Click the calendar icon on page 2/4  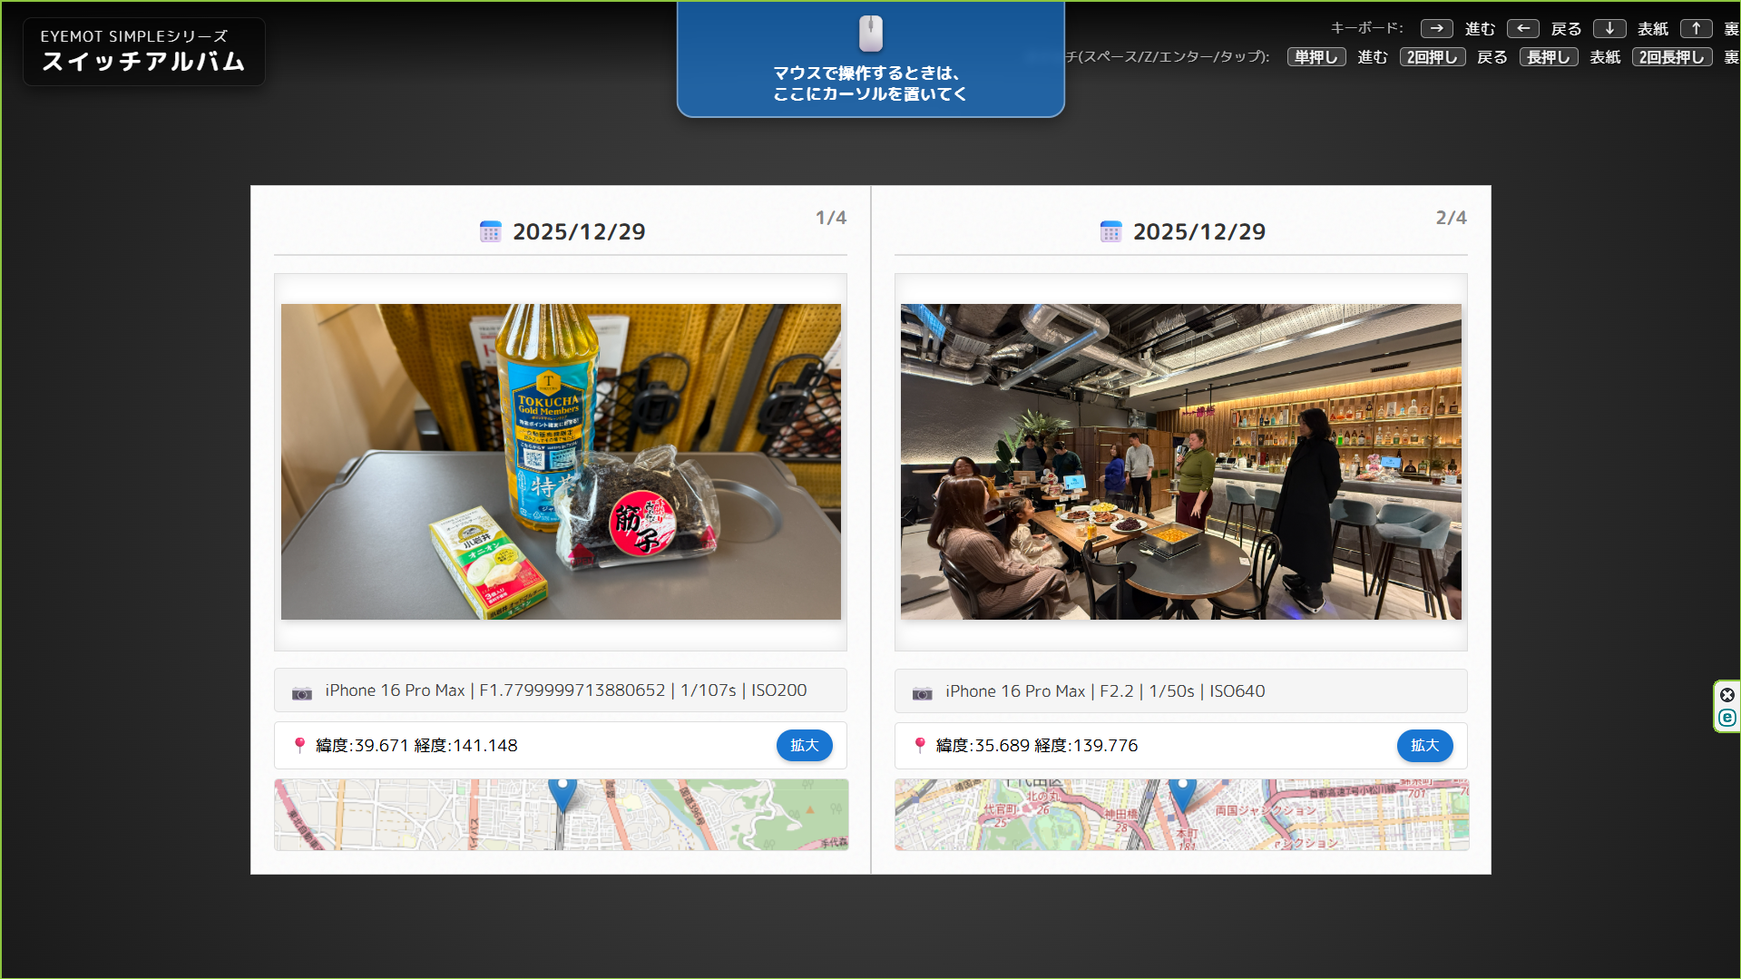(x=1110, y=232)
